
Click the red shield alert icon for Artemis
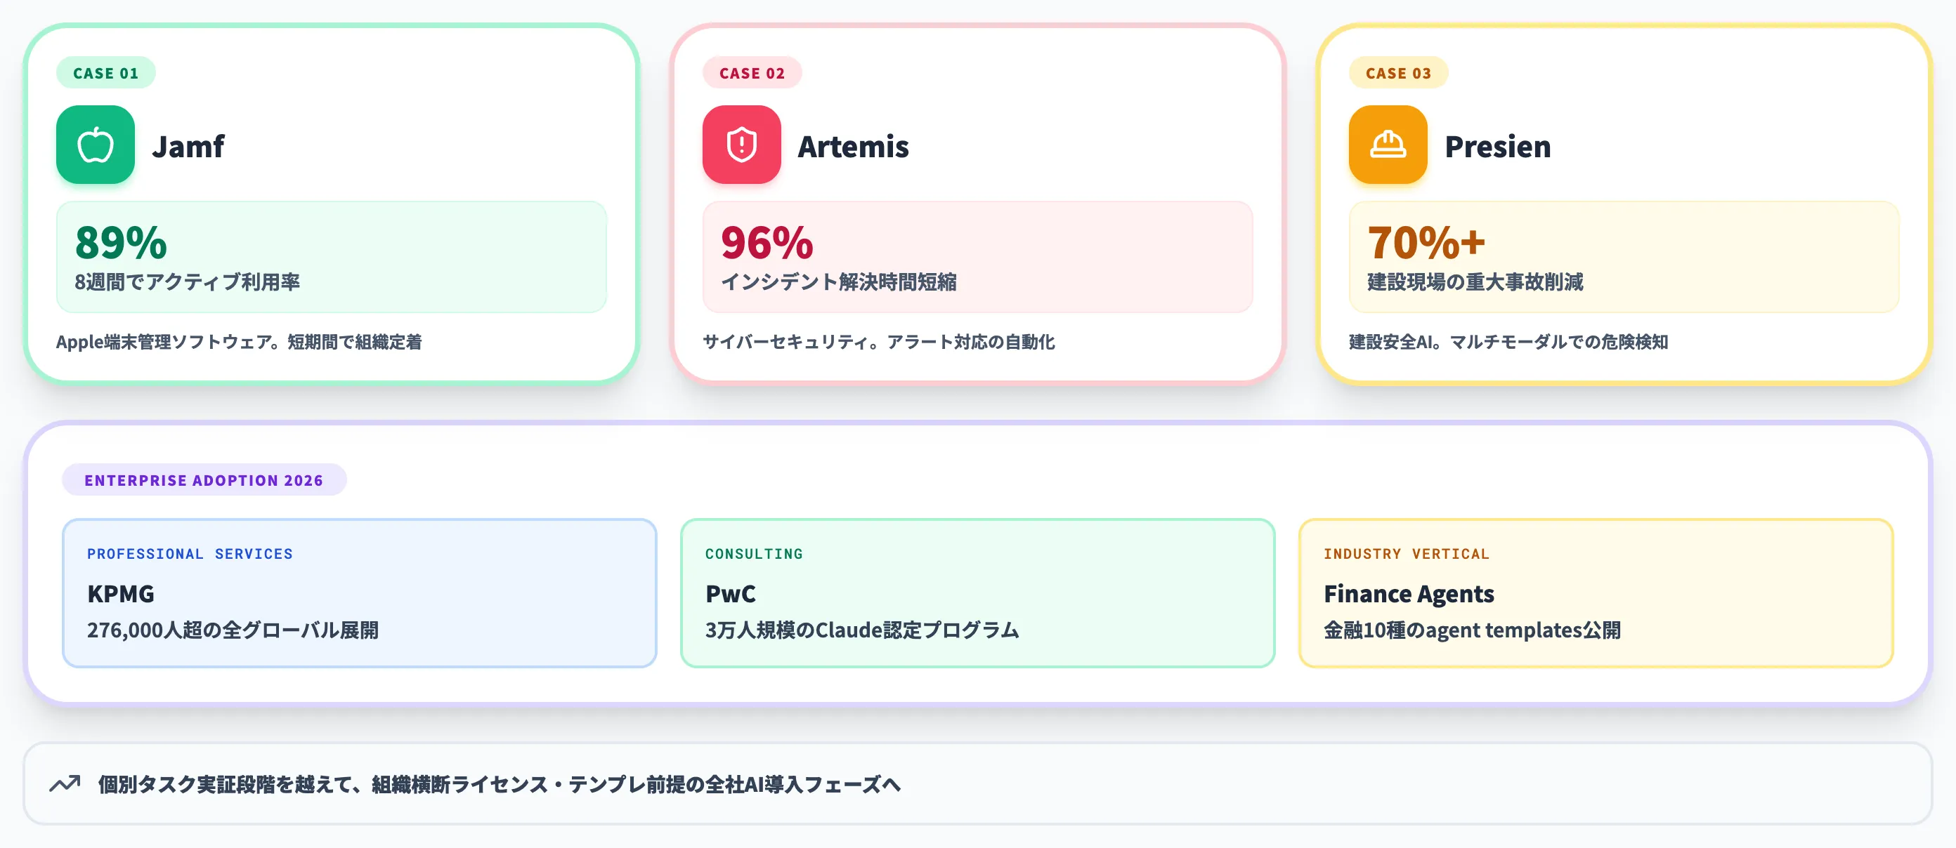coord(742,145)
